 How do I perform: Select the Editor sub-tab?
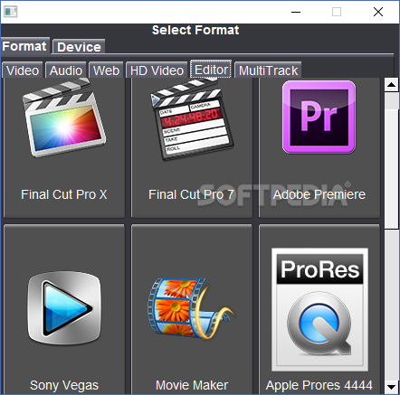click(x=211, y=70)
